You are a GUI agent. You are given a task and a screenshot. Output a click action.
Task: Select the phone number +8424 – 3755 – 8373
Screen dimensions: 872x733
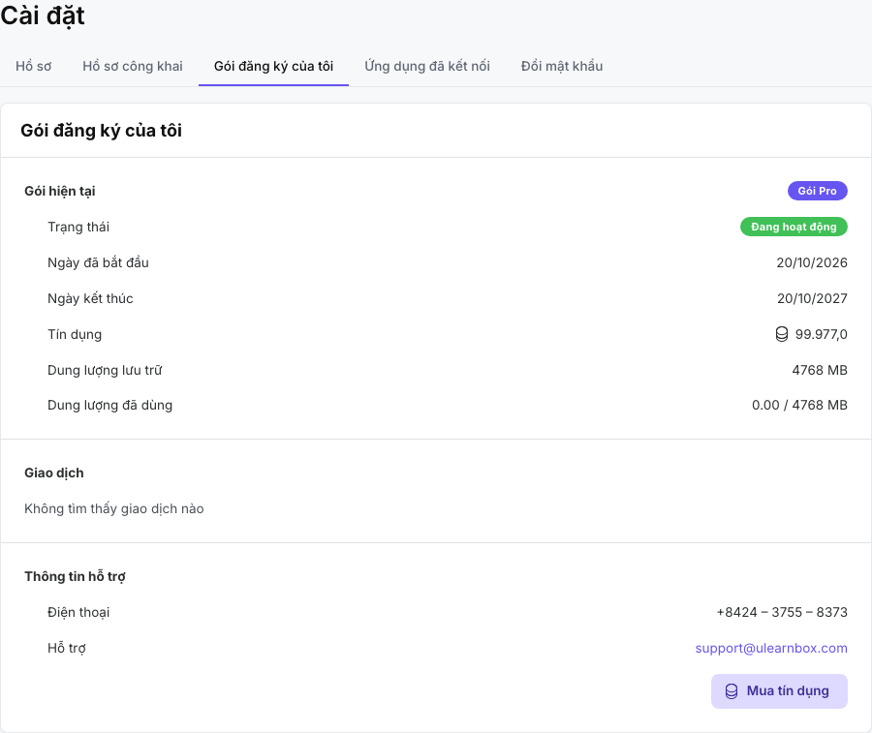tap(782, 612)
